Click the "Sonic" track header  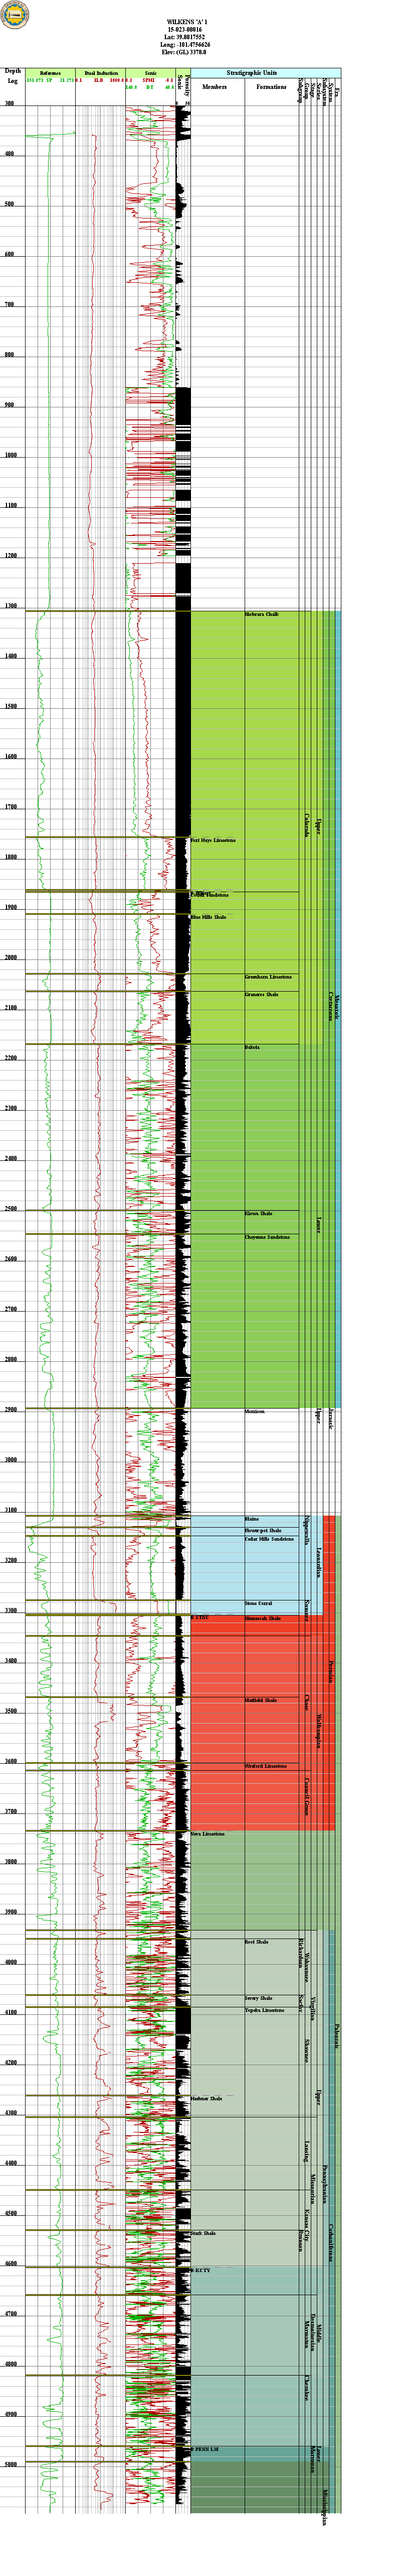[150, 74]
